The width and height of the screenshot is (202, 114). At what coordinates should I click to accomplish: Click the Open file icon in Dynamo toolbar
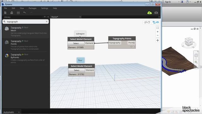(12, 13)
